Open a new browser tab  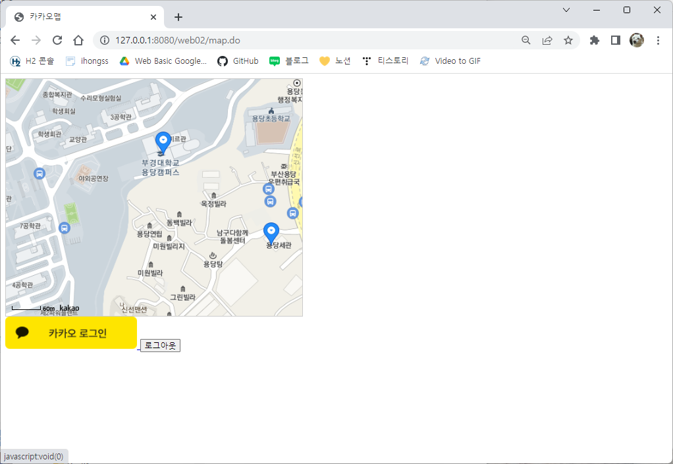coord(178,17)
